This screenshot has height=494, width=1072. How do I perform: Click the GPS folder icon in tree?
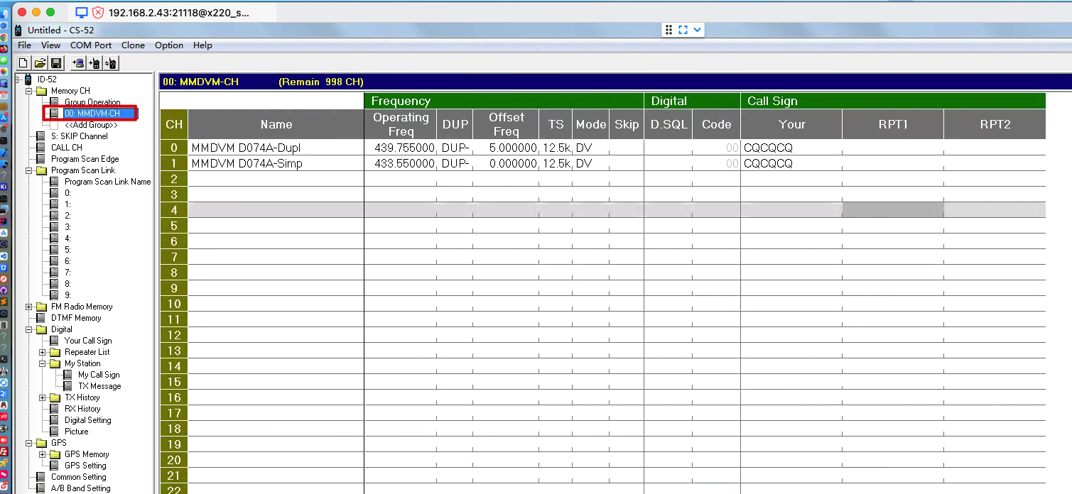pos(42,443)
